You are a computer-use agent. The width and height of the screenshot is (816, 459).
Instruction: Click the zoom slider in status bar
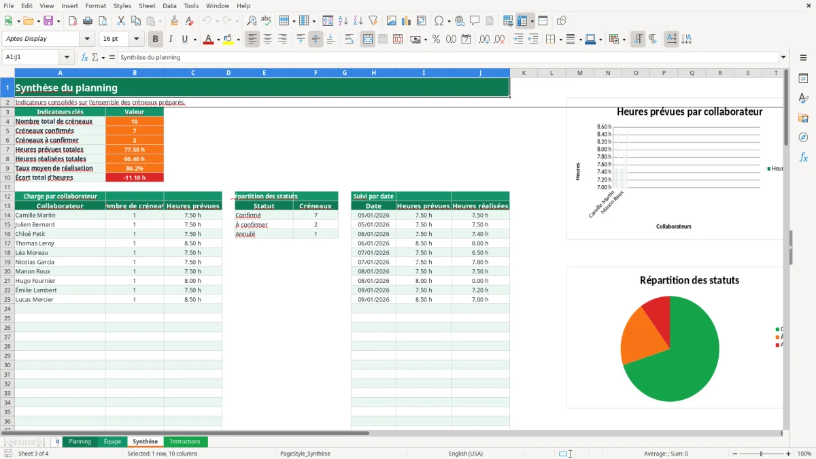(762, 454)
